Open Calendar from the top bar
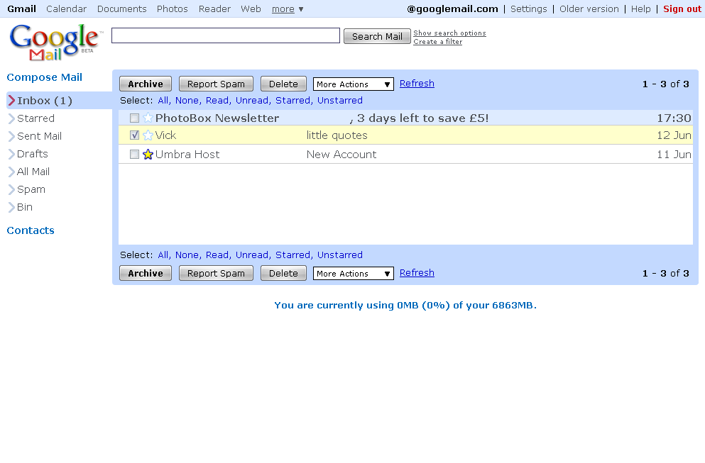This screenshot has width=705, height=463. (x=66, y=9)
